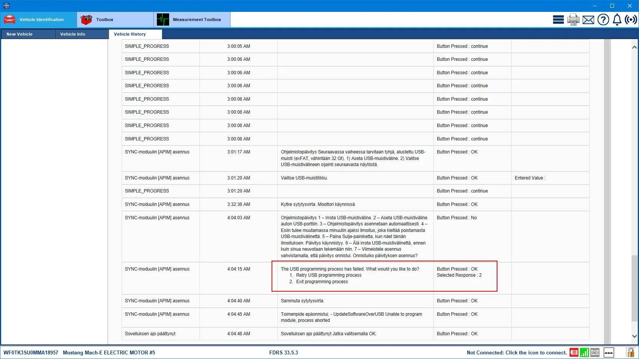Click the scrollbar up arrow
The width and height of the screenshot is (639, 359).
tap(634, 47)
